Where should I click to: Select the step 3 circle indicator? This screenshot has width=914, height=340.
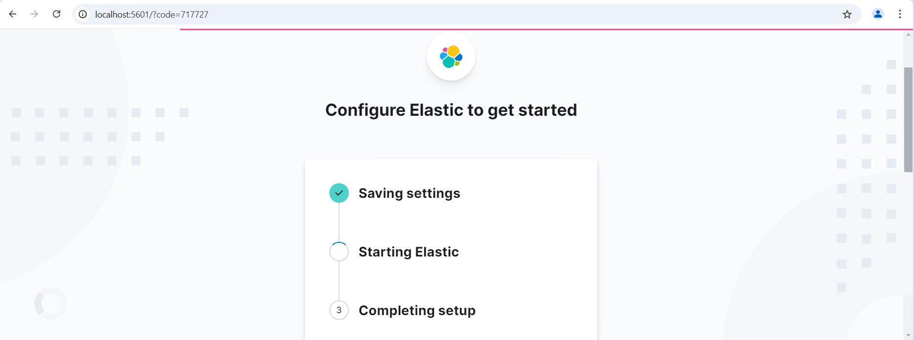click(339, 310)
